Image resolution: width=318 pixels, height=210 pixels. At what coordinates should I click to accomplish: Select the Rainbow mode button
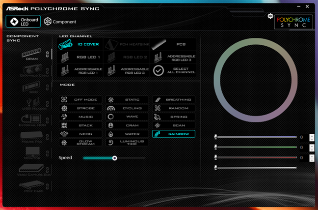[173, 134]
